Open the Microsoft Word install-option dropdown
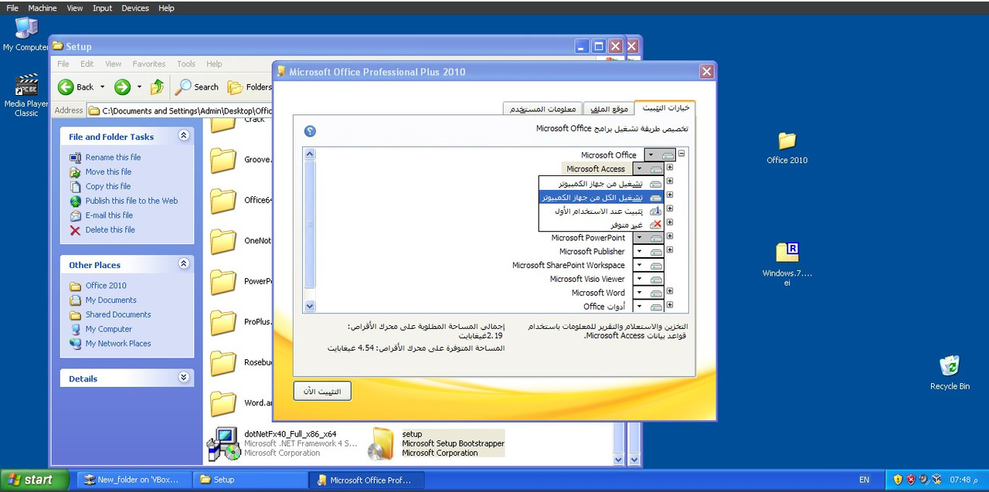 pyautogui.click(x=647, y=294)
